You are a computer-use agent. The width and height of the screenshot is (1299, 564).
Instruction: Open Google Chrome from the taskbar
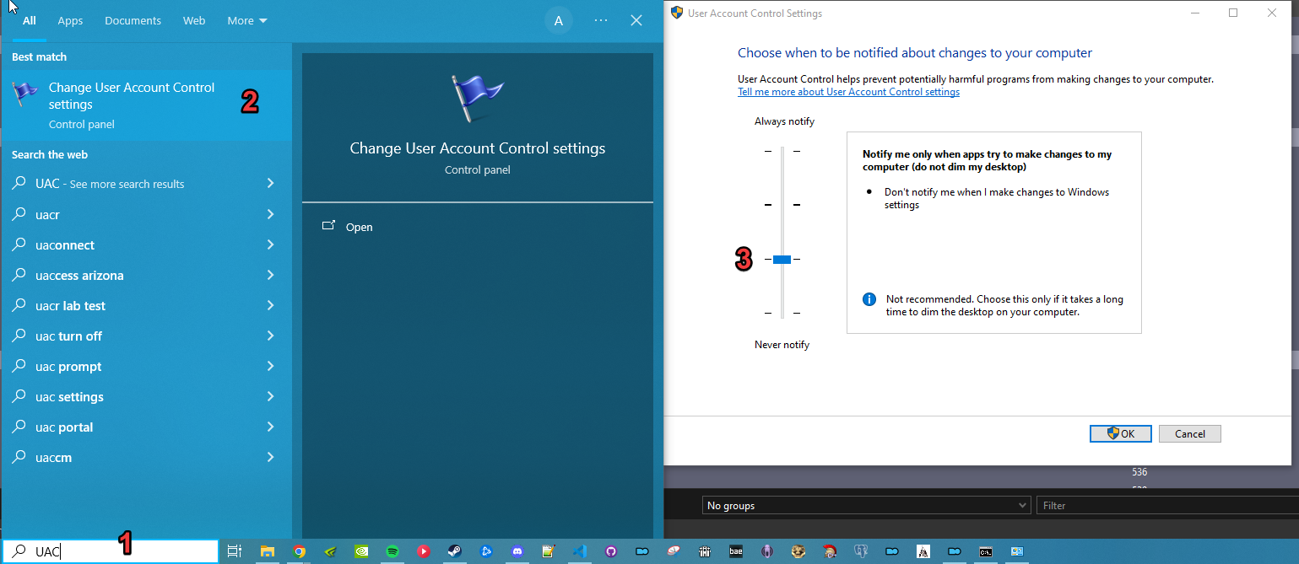[298, 551]
